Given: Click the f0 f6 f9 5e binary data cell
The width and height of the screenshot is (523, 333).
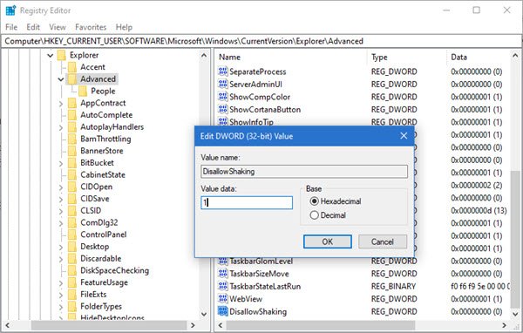Looking at the screenshot, I should 480,286.
